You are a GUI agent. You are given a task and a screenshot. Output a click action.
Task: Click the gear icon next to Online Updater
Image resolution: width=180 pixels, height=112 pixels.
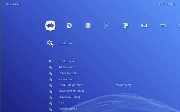pos(50,73)
